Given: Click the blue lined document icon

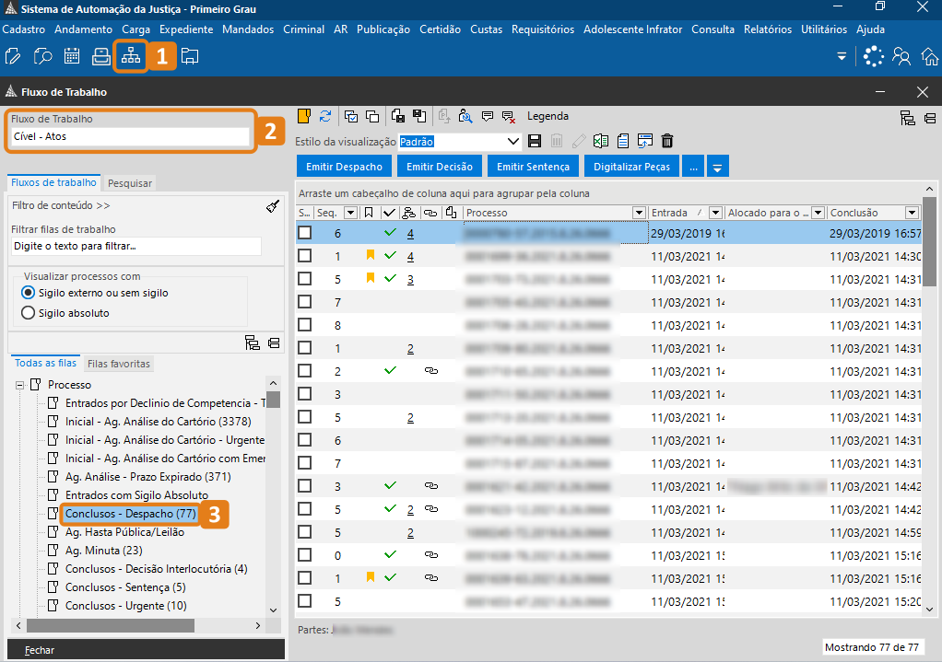Looking at the screenshot, I should [x=623, y=141].
